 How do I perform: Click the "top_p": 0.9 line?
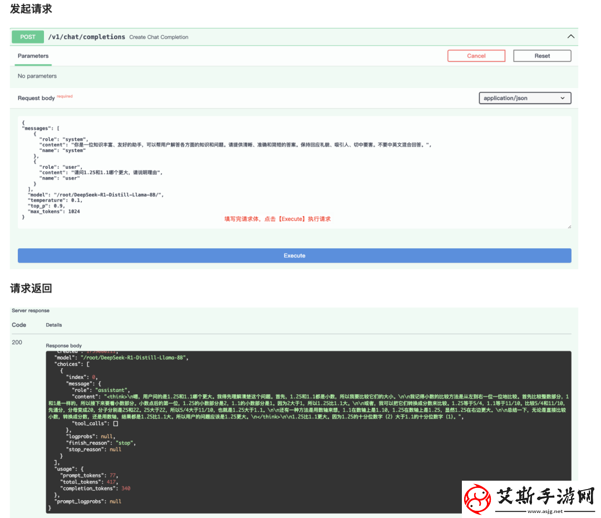[46, 206]
